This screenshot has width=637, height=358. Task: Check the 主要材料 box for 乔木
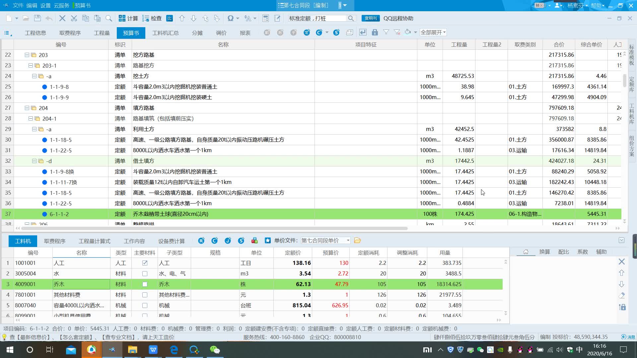tap(145, 284)
